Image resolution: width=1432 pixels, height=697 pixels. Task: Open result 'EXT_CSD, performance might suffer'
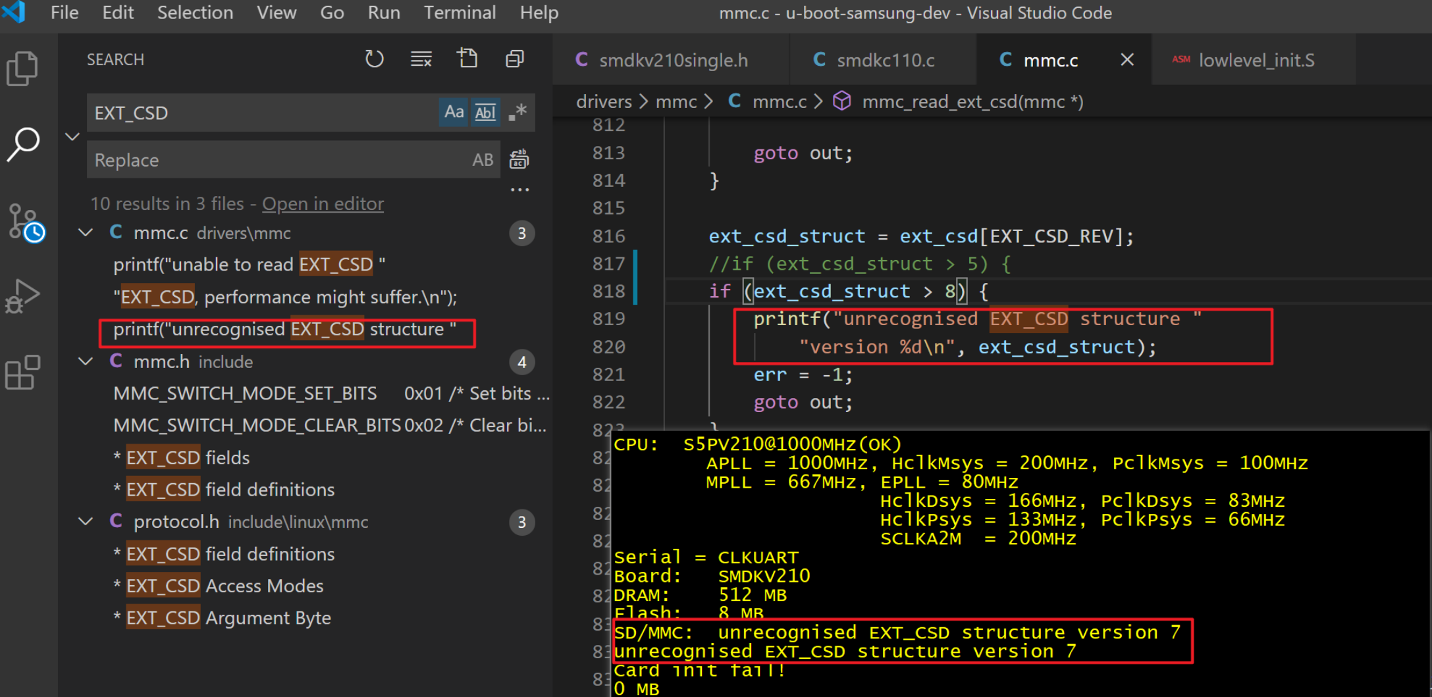[x=285, y=297]
